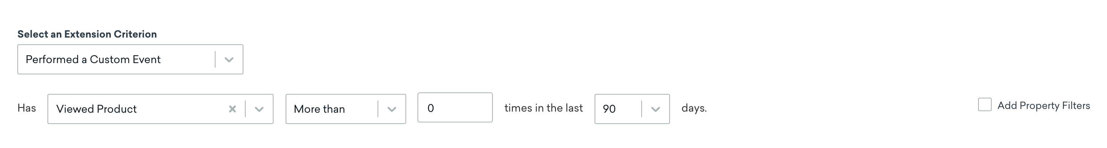Click the times in the last text

(544, 108)
